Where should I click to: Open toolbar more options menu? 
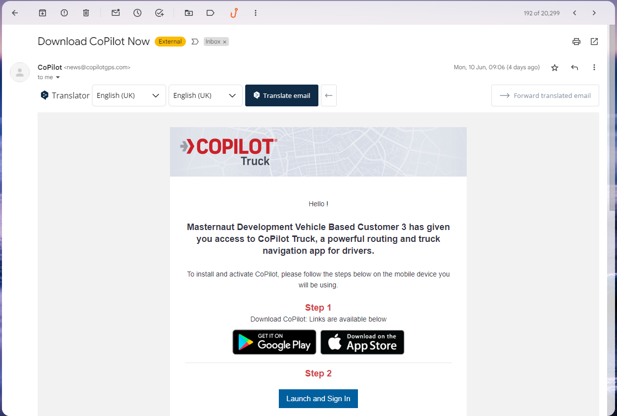(256, 13)
